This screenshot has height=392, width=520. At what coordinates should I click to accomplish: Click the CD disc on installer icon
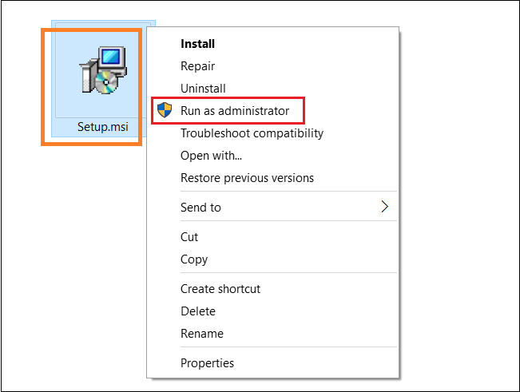105,82
